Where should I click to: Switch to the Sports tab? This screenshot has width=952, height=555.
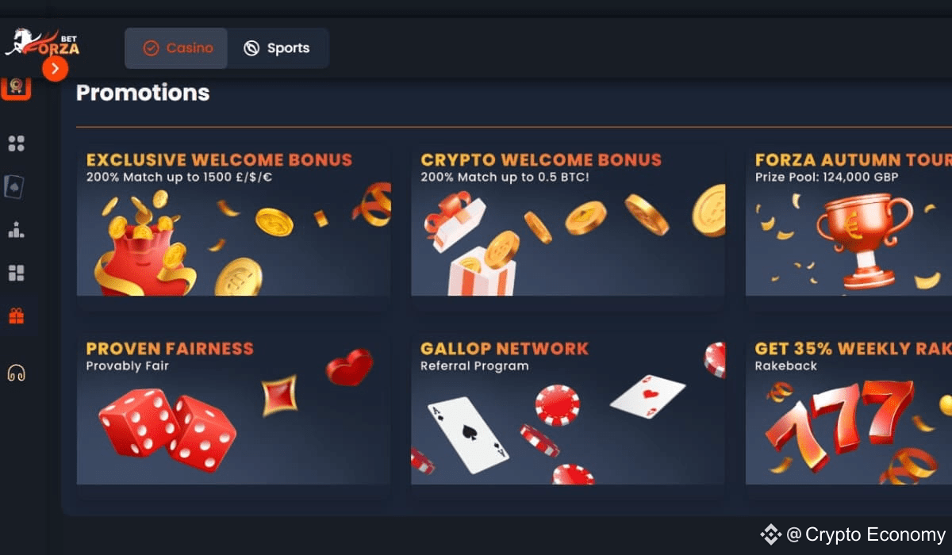[278, 48]
